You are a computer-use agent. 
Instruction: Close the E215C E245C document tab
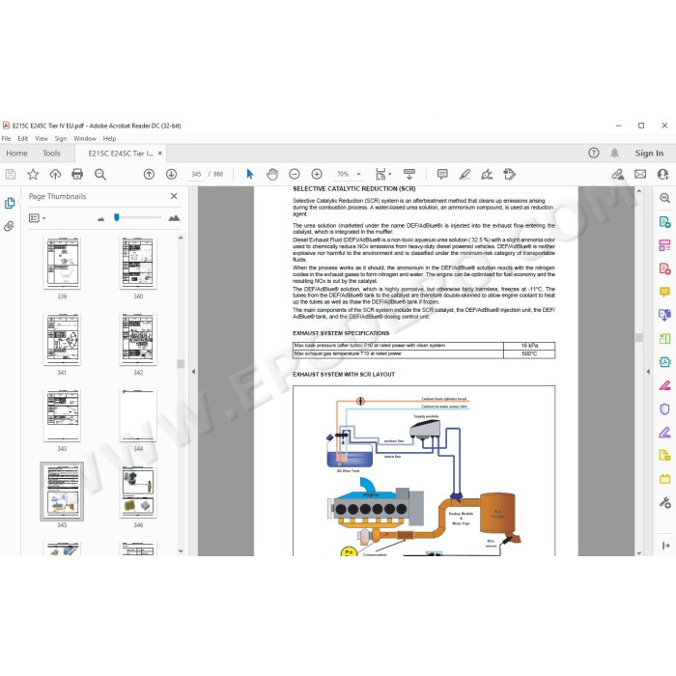(x=160, y=153)
